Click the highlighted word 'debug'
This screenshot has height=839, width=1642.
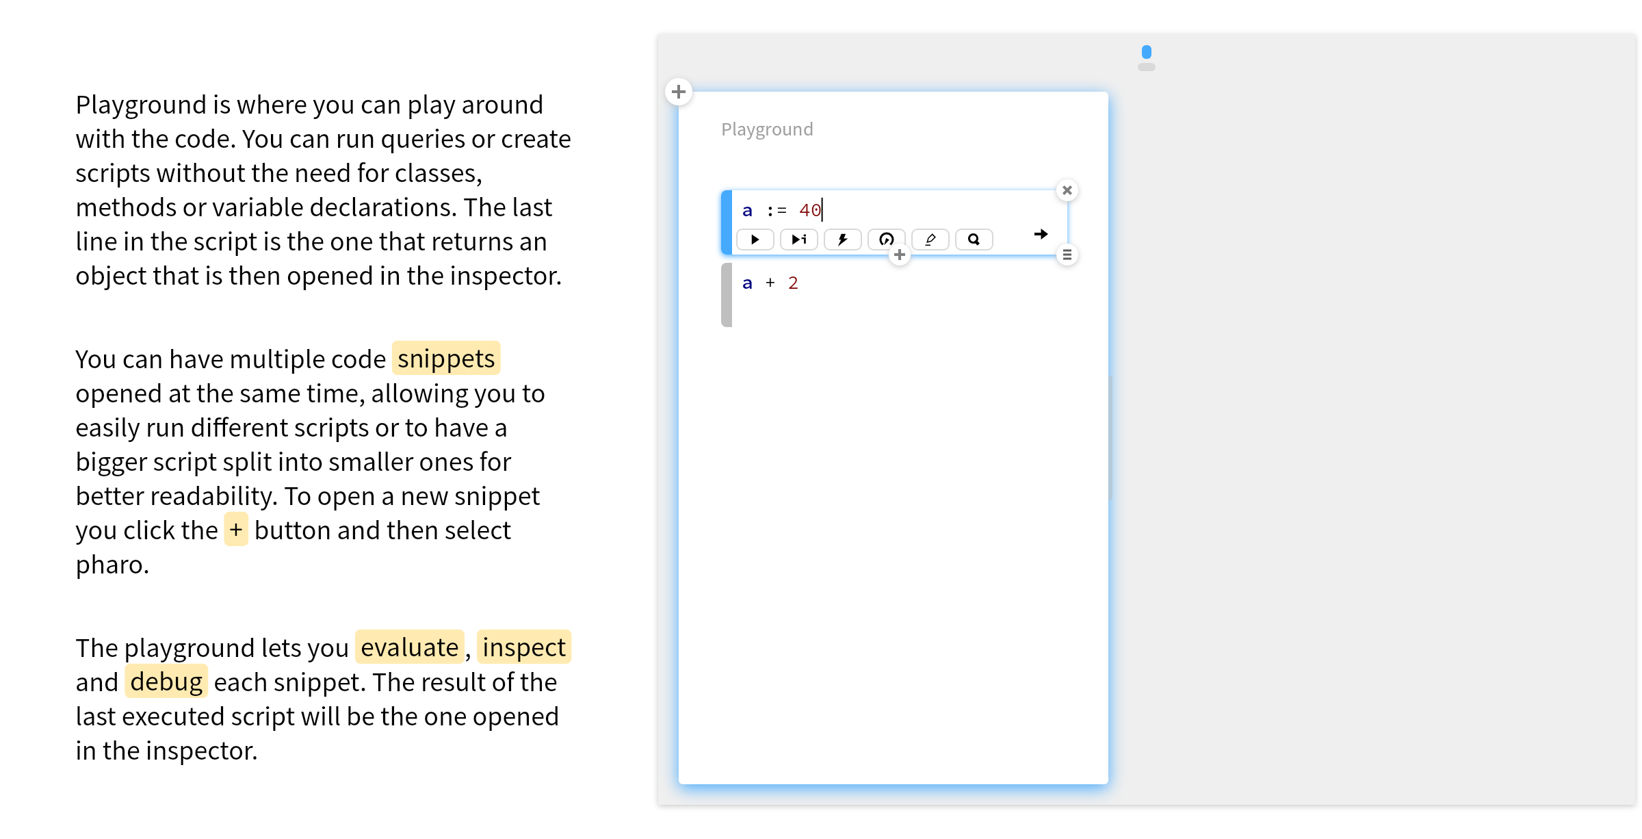point(166,682)
